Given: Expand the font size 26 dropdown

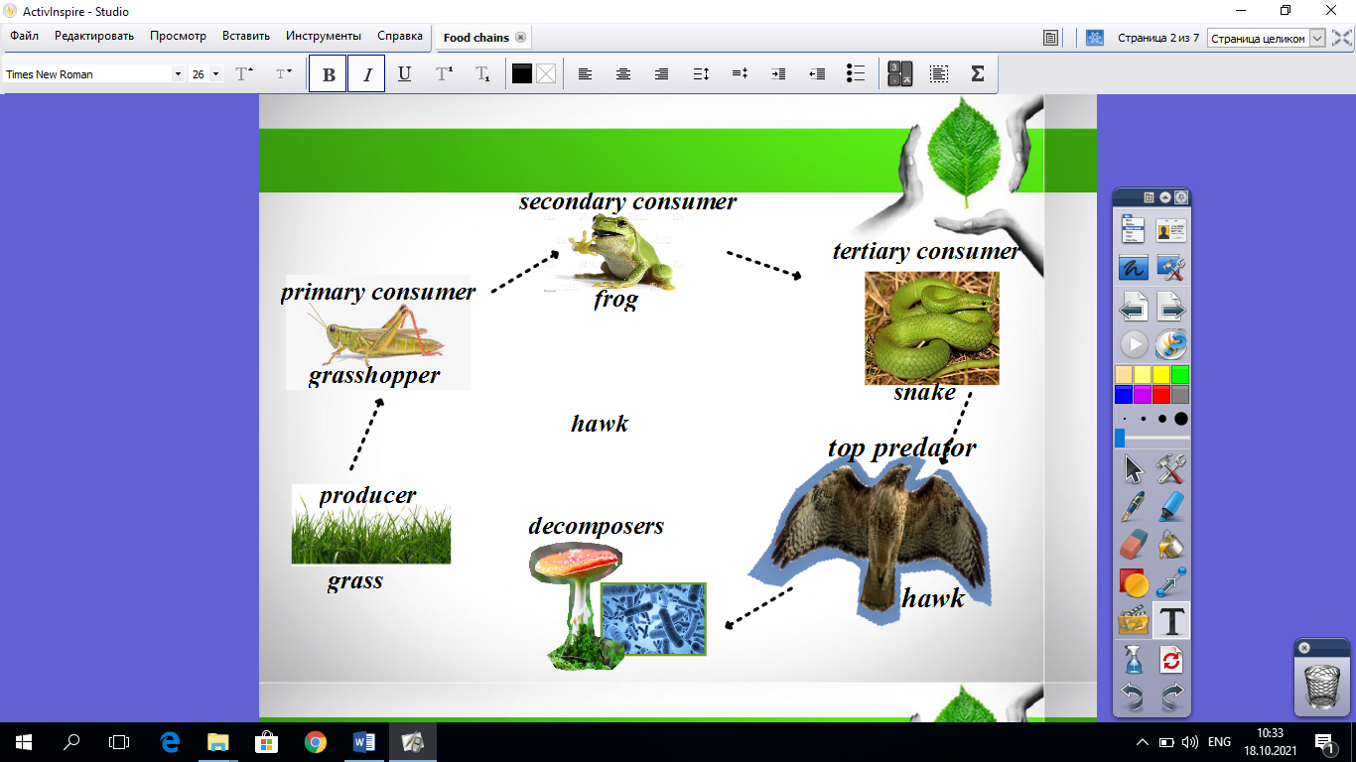Looking at the screenshot, I should point(215,74).
